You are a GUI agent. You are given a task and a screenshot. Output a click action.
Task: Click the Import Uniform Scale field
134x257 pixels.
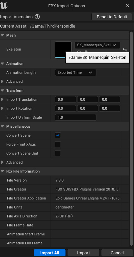click(75, 117)
